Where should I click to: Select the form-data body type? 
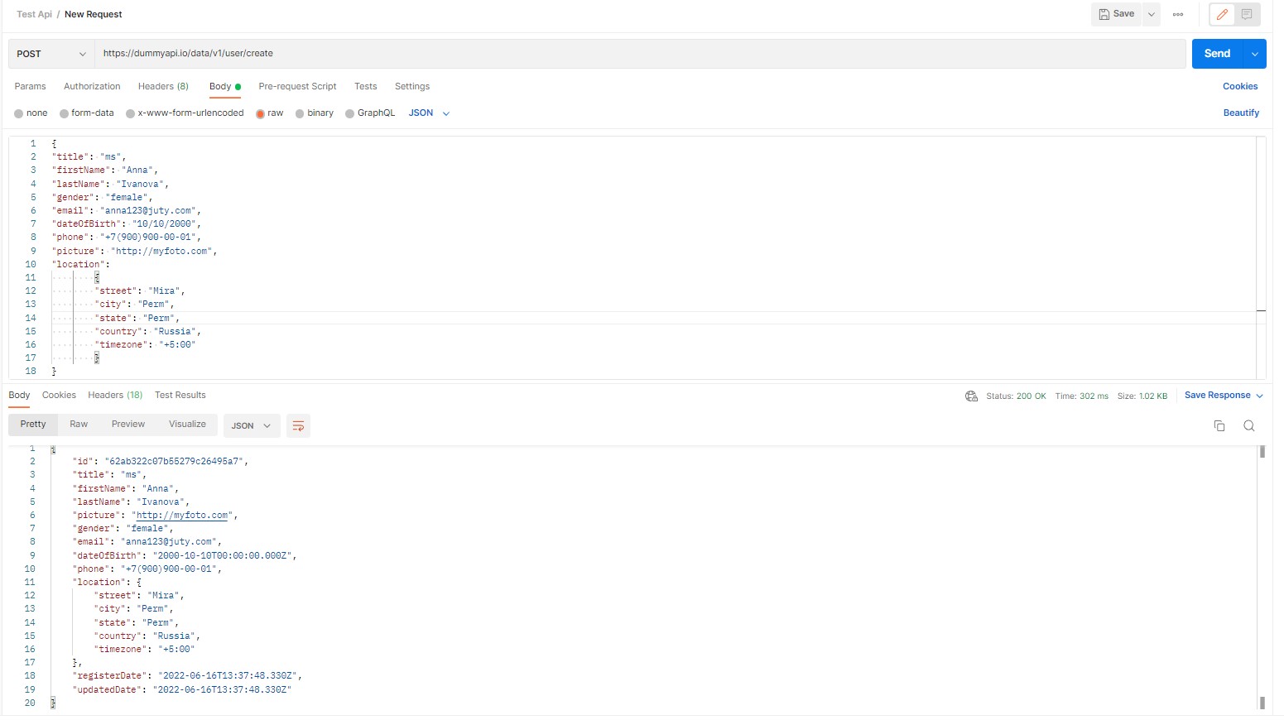[86, 113]
